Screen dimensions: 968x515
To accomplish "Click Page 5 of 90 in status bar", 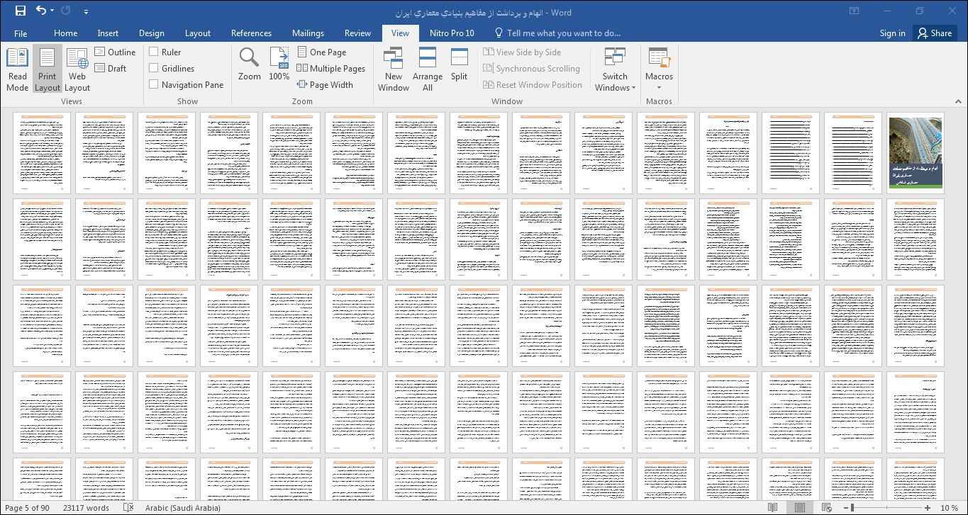I will 27,508.
